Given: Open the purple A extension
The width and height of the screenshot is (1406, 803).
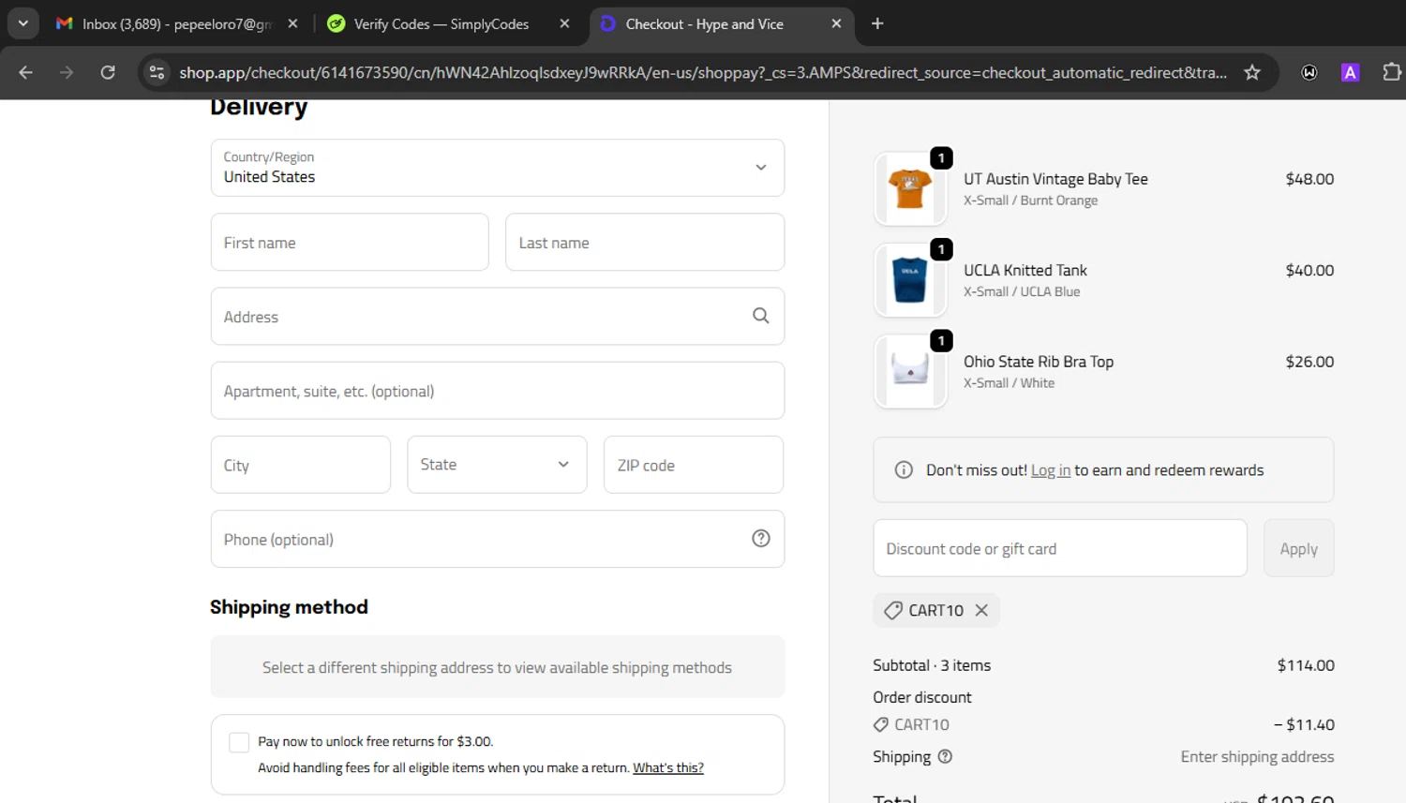Looking at the screenshot, I should 1350,72.
